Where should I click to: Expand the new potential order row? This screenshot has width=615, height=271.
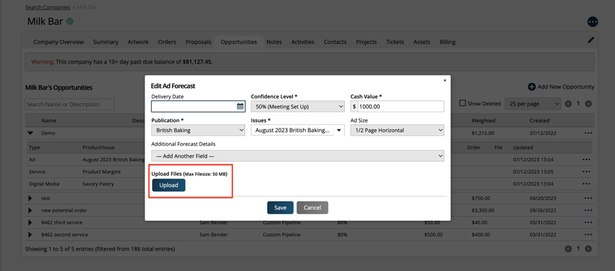click(30, 210)
